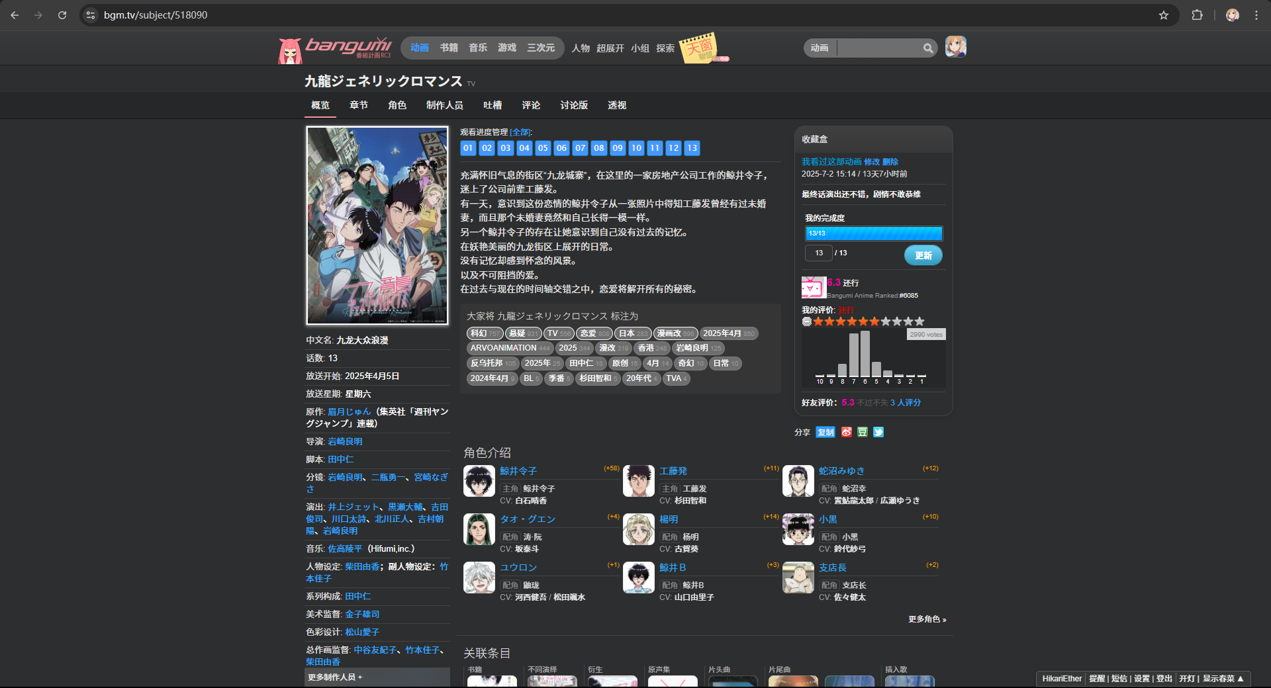Click the ARVOANIMATION tag

pyautogui.click(x=510, y=348)
